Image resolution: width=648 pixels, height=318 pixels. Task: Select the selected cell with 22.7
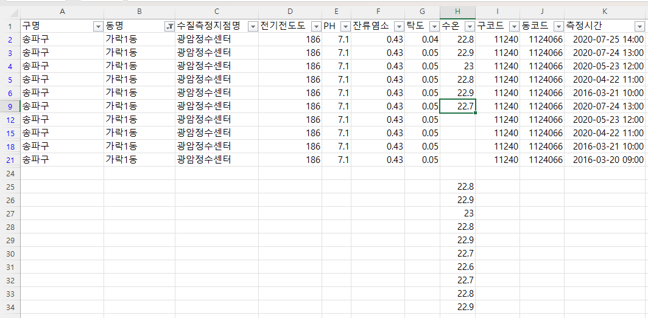(x=458, y=106)
